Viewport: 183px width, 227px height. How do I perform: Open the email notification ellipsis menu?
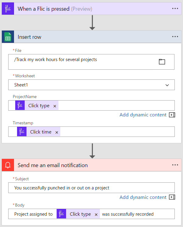175,165
